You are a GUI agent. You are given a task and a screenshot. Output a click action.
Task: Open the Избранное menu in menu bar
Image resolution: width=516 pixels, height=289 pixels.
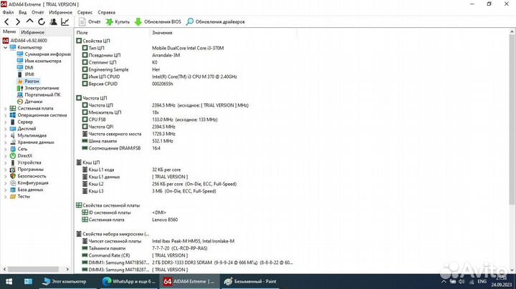click(x=60, y=12)
